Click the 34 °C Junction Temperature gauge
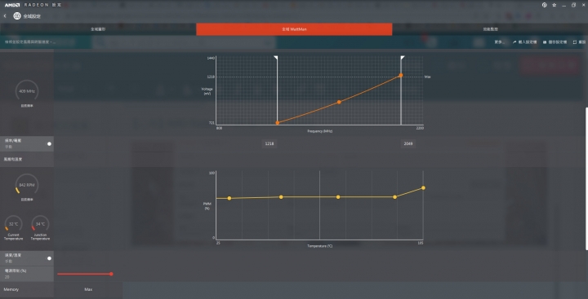Image resolution: width=588 pixels, height=299 pixels. (40, 224)
